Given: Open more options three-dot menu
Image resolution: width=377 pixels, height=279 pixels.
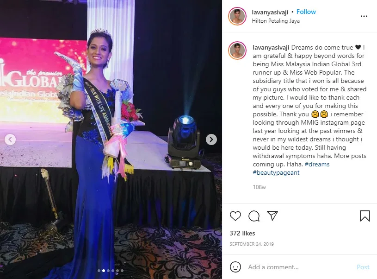Looking at the screenshot, I should [x=364, y=16].
